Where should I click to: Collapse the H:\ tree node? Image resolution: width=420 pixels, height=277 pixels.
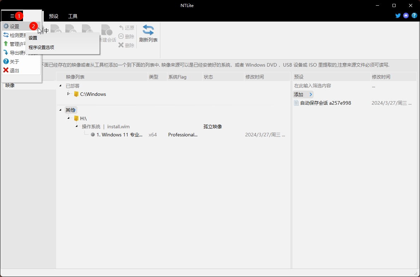click(x=68, y=118)
